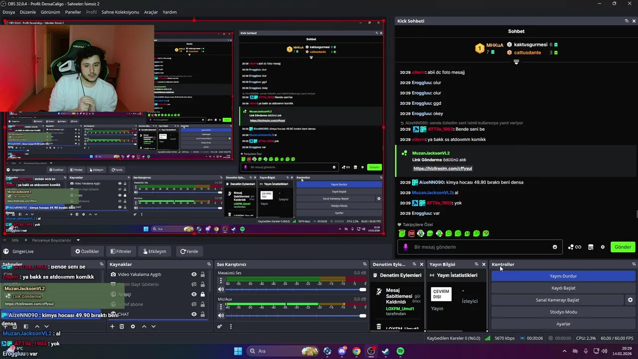The width and height of the screenshot is (638, 359).
Task: Open the preview scale dropdown Pencereye Boyutlandır
Action: (x=56, y=240)
